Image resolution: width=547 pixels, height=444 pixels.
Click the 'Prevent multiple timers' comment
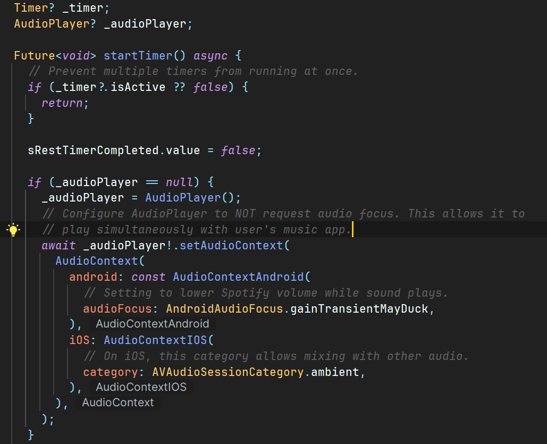pos(193,71)
